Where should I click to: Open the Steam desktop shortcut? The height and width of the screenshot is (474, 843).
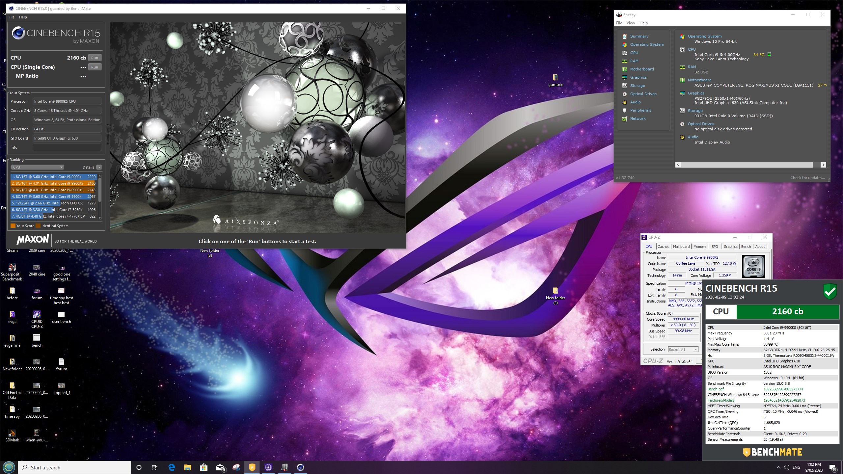[12, 250]
